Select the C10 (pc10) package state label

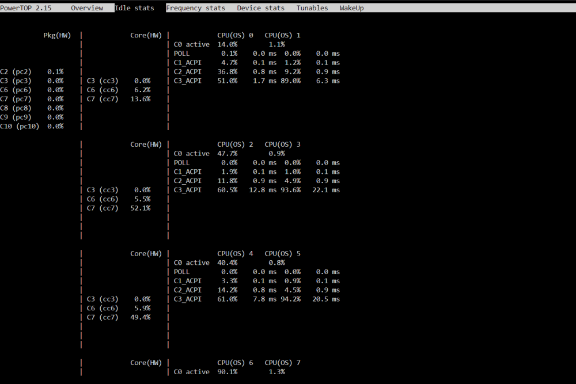[x=20, y=126]
